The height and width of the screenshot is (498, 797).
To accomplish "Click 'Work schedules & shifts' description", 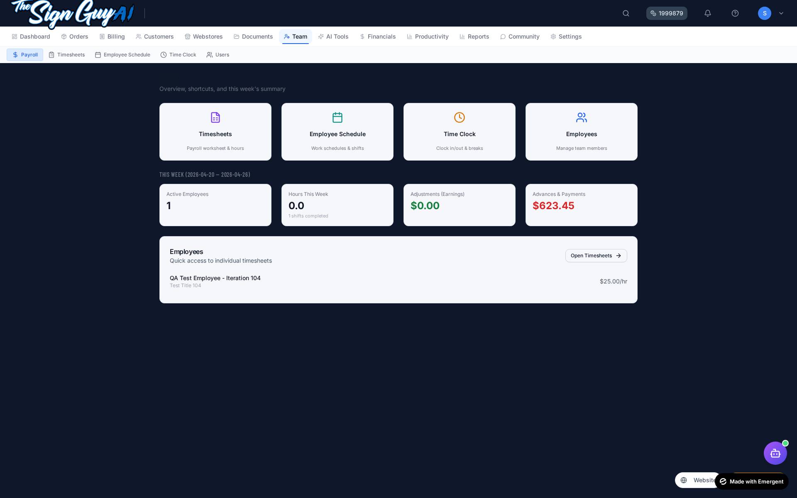I will click(x=337, y=148).
